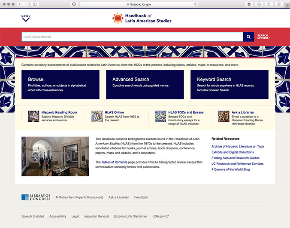Open the MENU chevron icon
Viewport: 290px width, 228px height.
pyautogui.click(x=26, y=18)
